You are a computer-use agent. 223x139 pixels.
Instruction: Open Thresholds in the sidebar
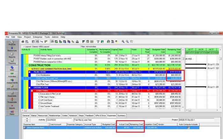tap(12, 101)
